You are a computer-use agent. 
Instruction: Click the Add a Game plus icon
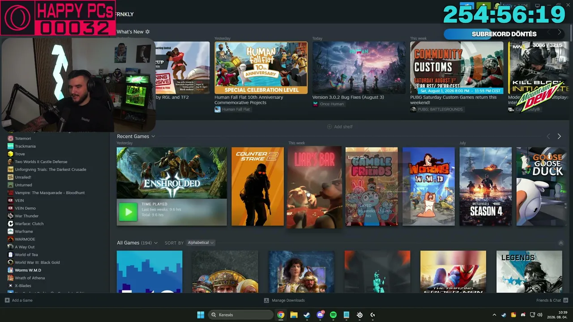[x=7, y=300]
